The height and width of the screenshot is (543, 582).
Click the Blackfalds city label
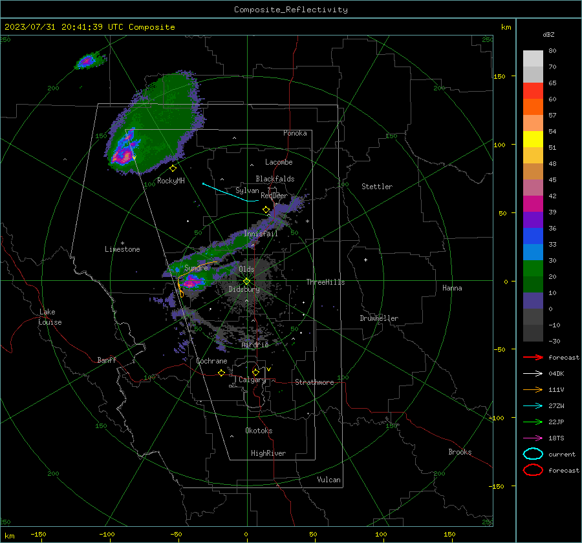275,179
